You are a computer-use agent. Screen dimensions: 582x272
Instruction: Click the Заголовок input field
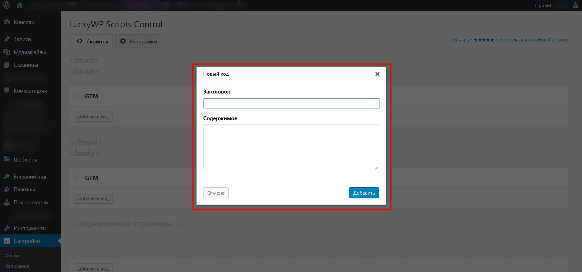point(291,104)
